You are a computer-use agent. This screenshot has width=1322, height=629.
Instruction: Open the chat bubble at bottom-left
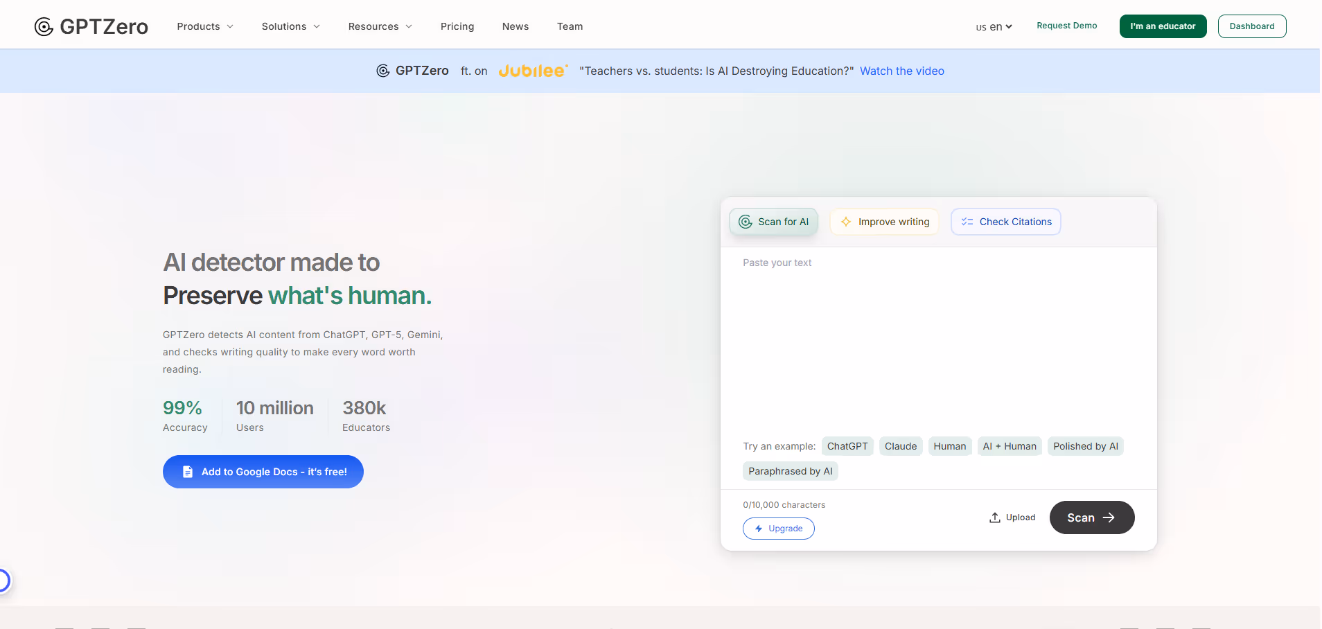pyautogui.click(x=3, y=580)
